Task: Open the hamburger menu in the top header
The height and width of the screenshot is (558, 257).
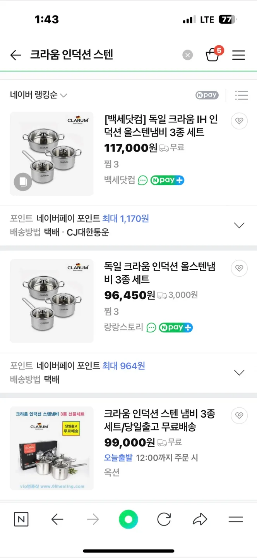Action: coord(238,55)
